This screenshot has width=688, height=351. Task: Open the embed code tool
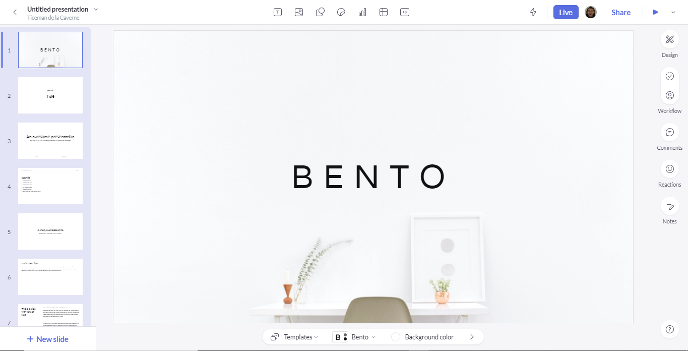pyautogui.click(x=405, y=12)
